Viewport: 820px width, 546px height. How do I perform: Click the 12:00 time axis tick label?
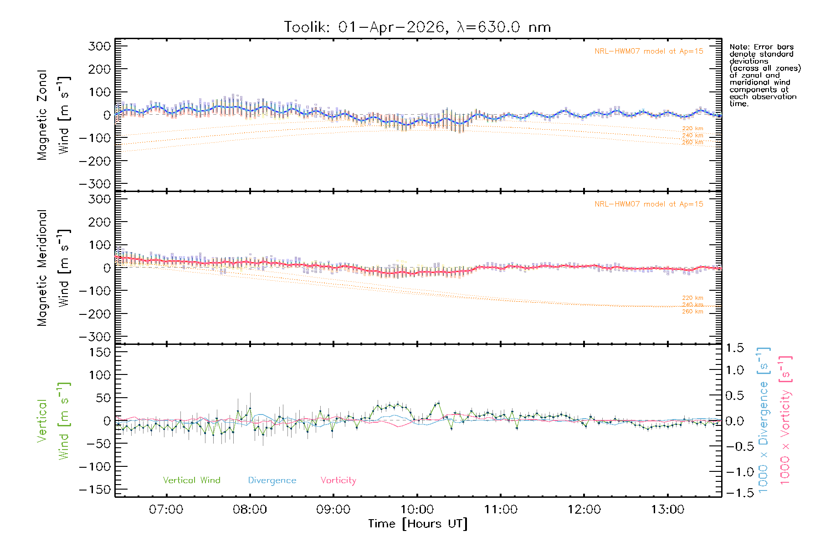tap(584, 510)
